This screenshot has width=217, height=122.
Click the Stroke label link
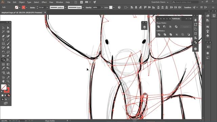[33, 7]
